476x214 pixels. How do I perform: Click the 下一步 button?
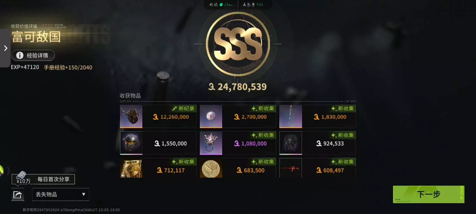[x=428, y=194]
